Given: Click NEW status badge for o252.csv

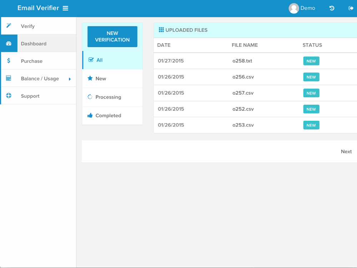Looking at the screenshot, I should [x=311, y=109].
